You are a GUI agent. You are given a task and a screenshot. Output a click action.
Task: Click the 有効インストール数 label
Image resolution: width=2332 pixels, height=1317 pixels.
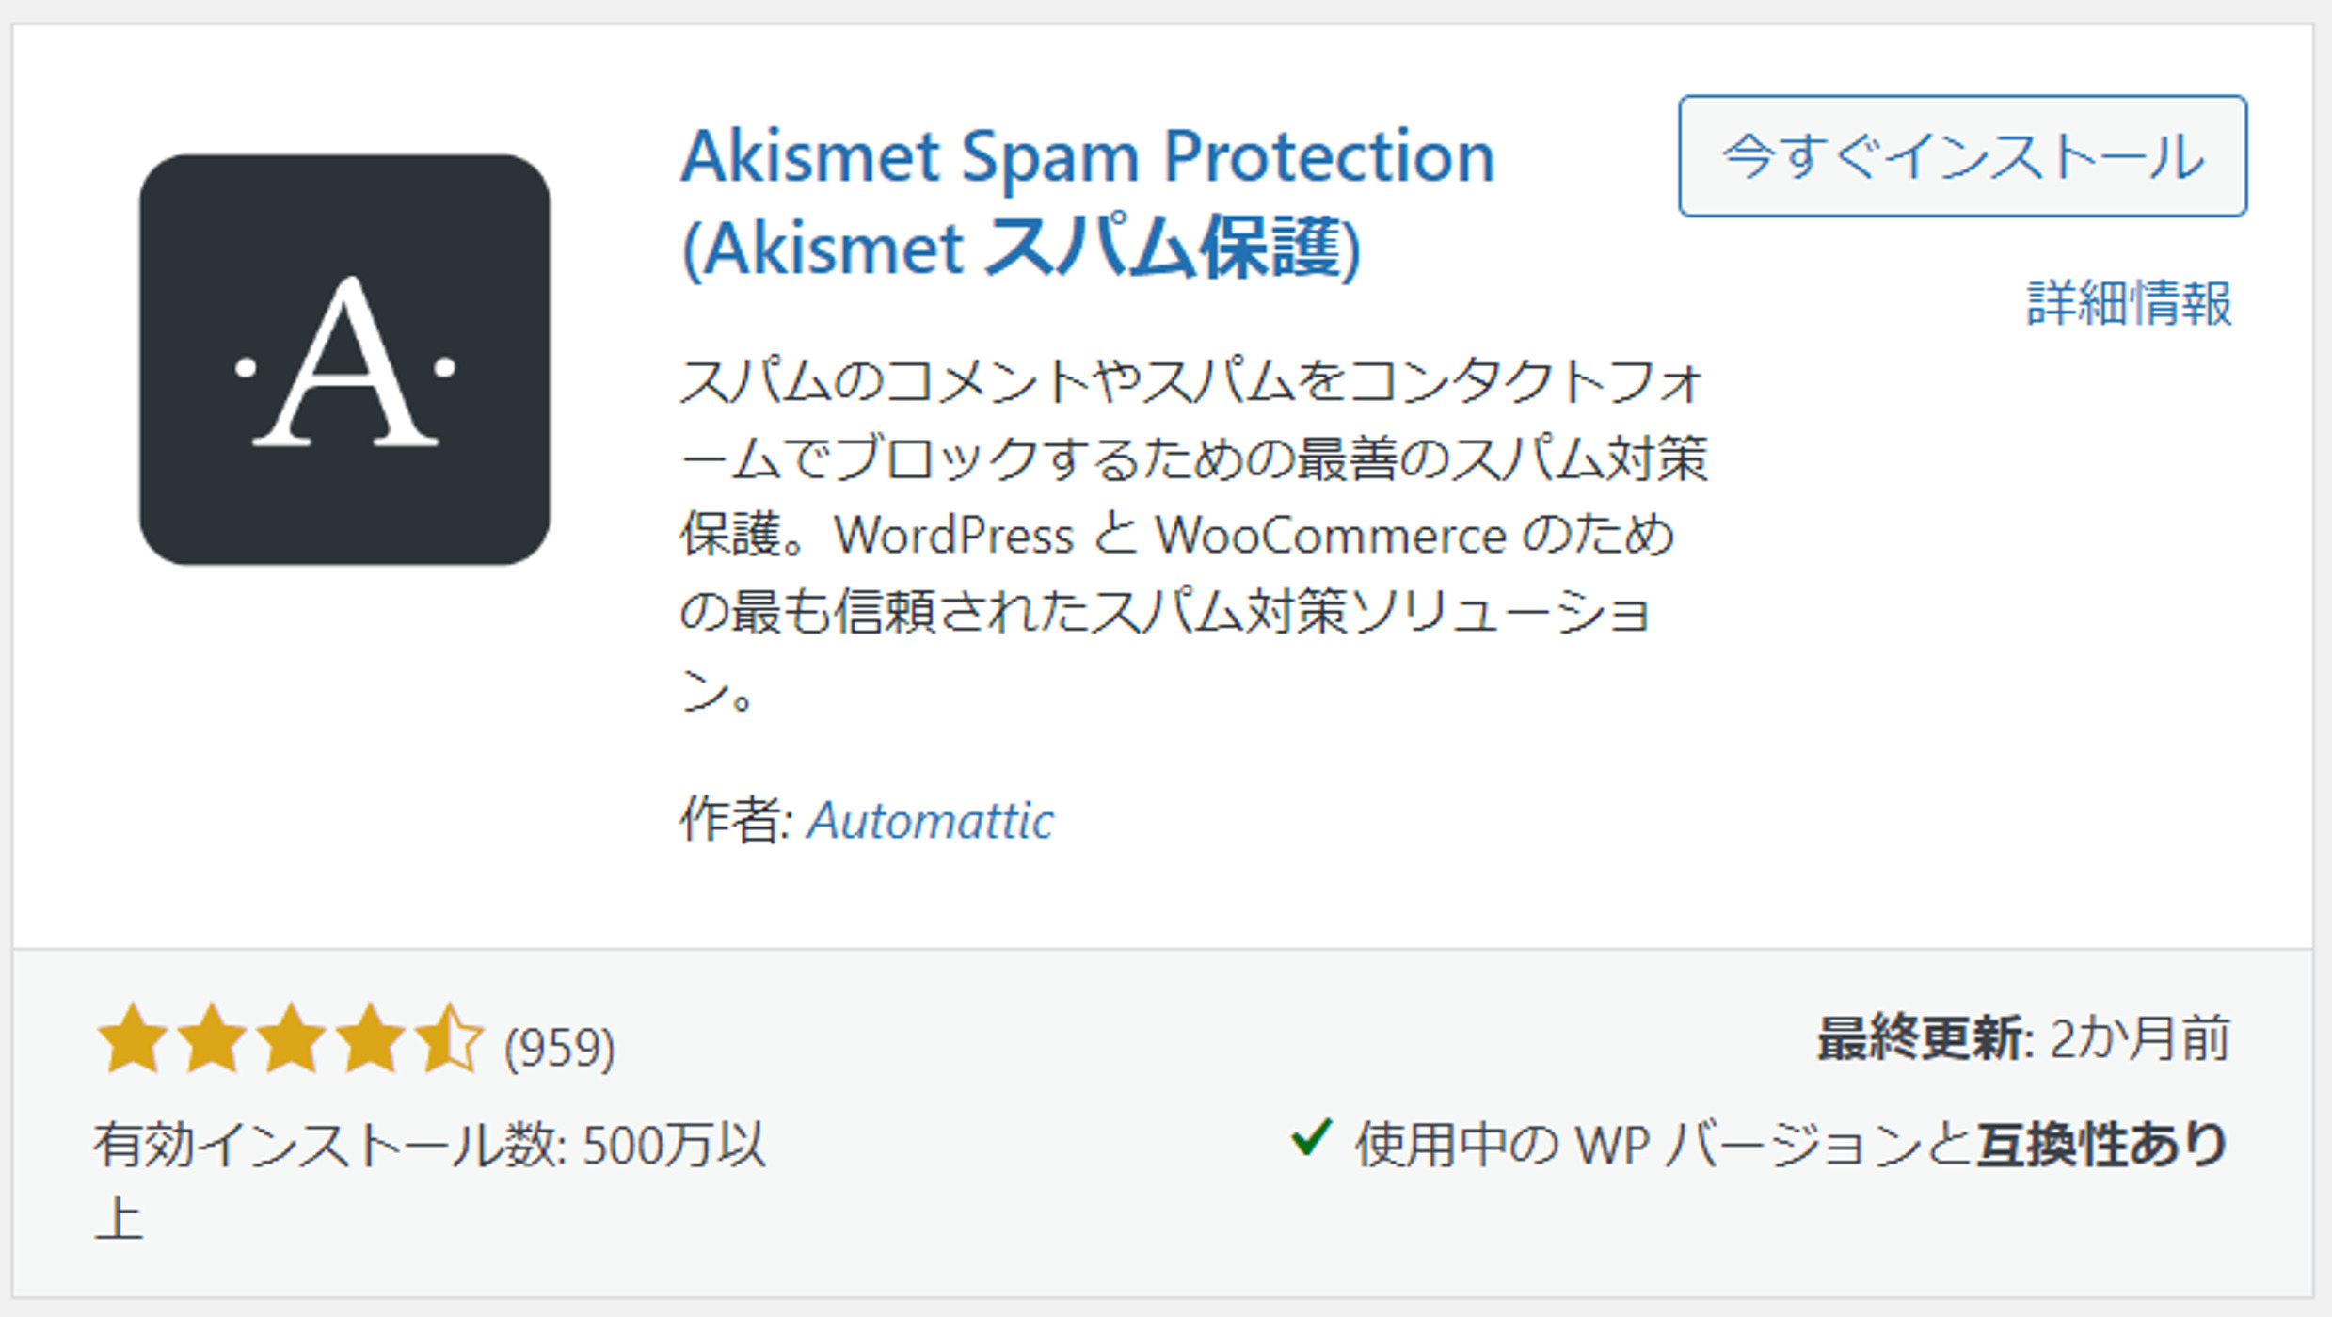328,1146
